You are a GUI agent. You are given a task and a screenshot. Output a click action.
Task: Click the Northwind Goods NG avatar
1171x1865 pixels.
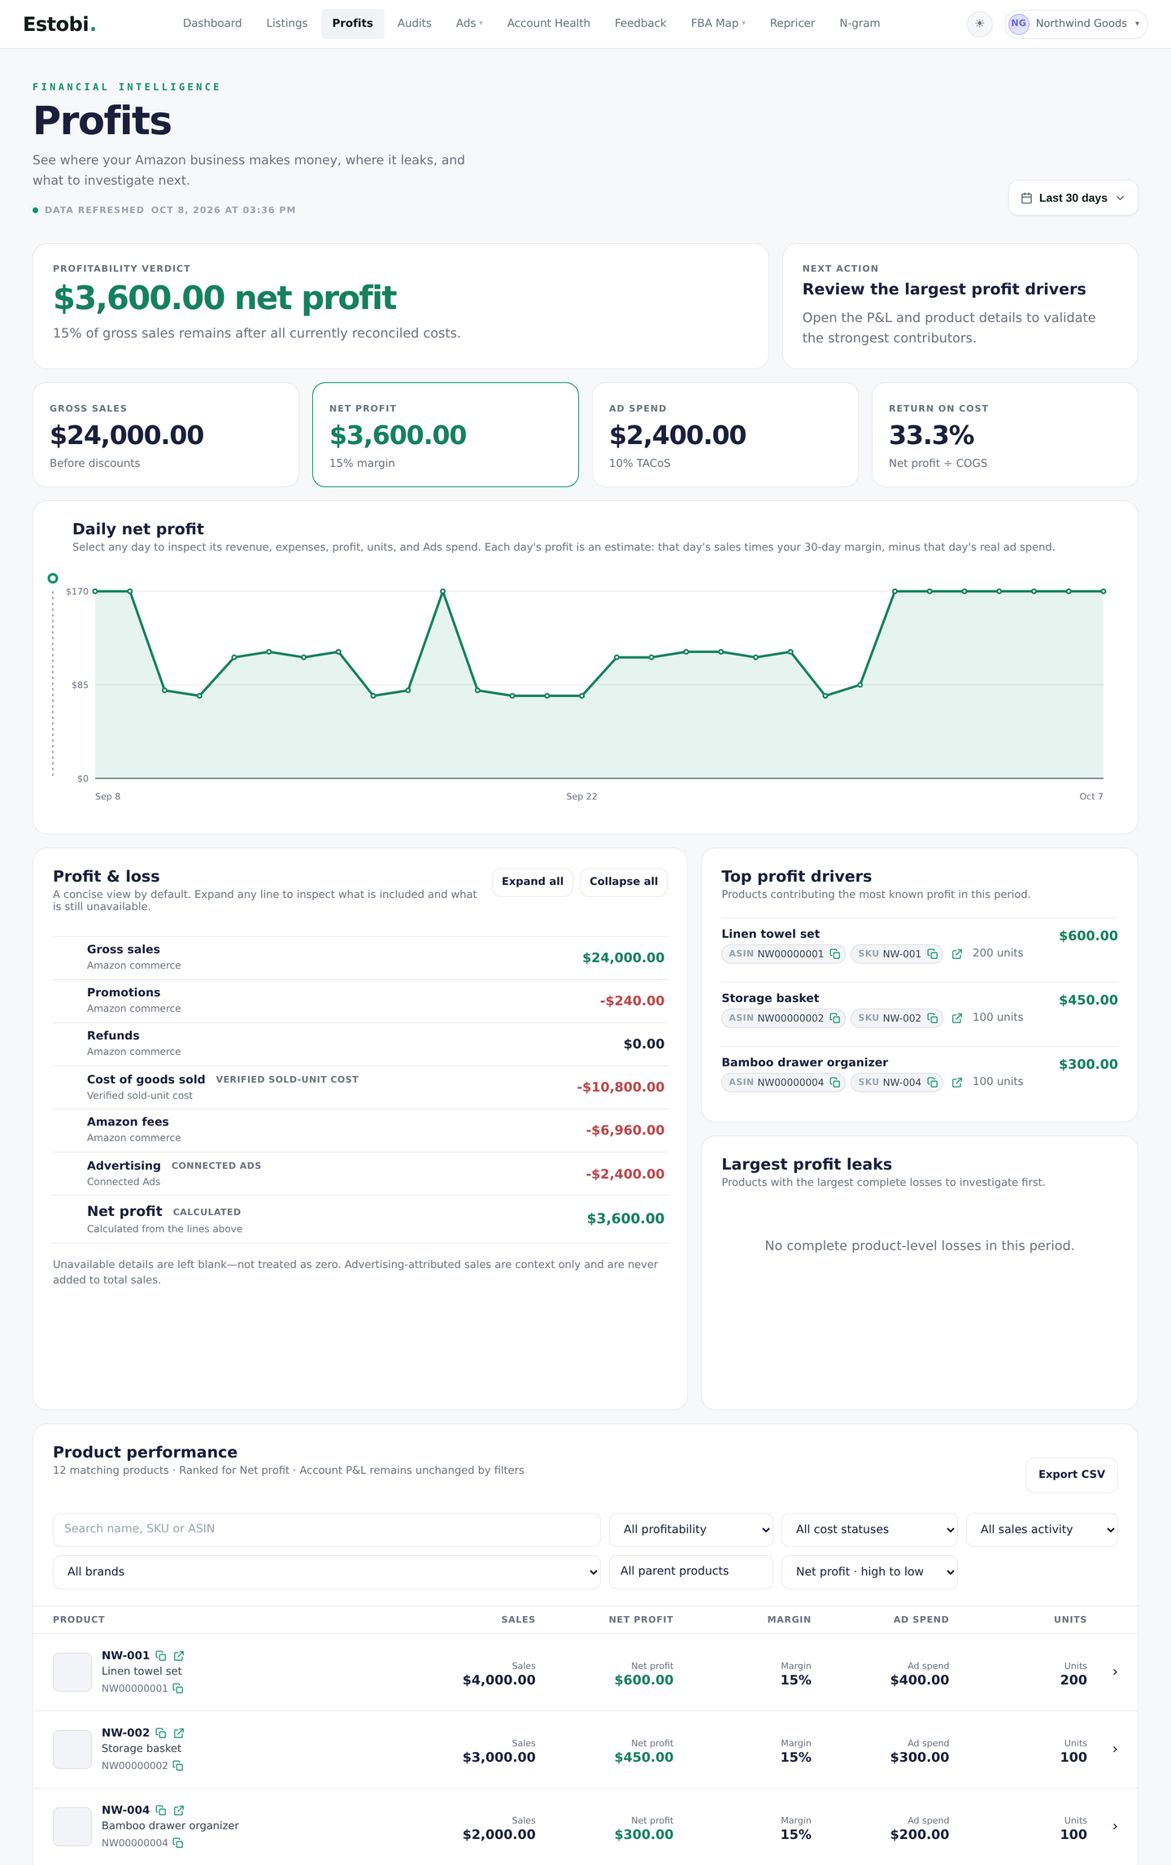[x=1018, y=24]
